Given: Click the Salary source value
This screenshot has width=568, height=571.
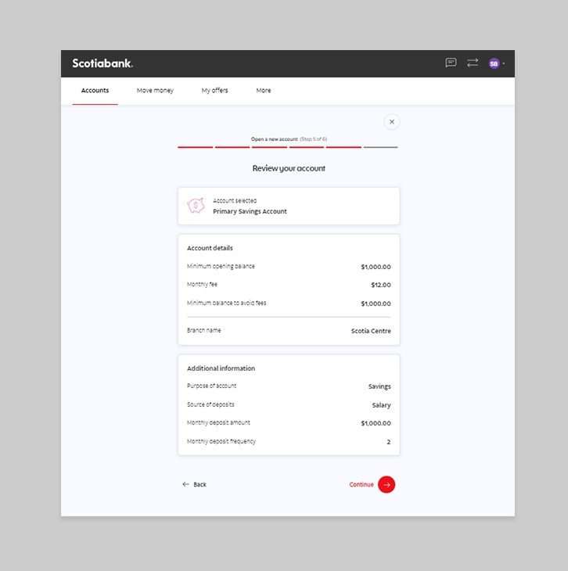Looking at the screenshot, I should (x=381, y=405).
